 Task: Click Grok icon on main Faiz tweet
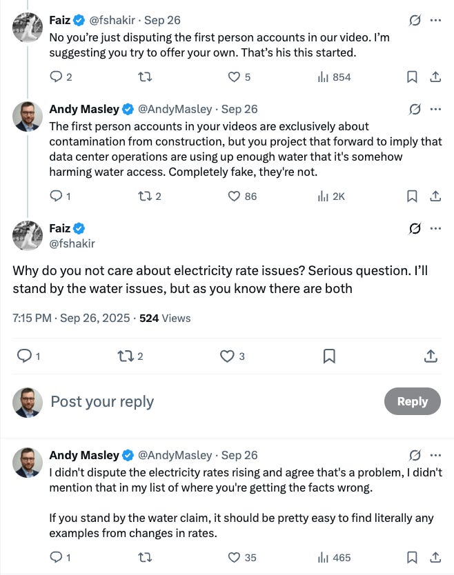click(415, 228)
